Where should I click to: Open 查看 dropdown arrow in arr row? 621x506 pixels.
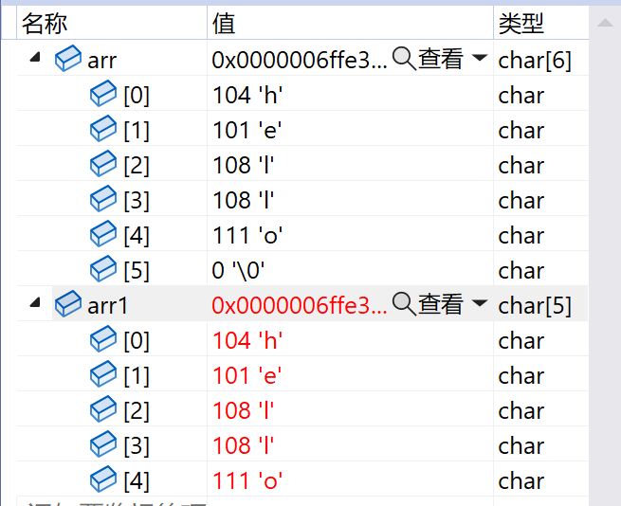pyautogui.click(x=480, y=58)
